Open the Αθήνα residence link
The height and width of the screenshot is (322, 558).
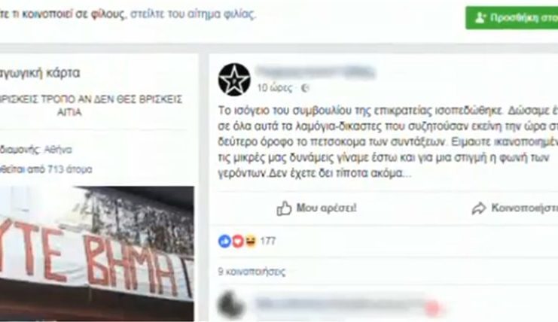pos(58,150)
